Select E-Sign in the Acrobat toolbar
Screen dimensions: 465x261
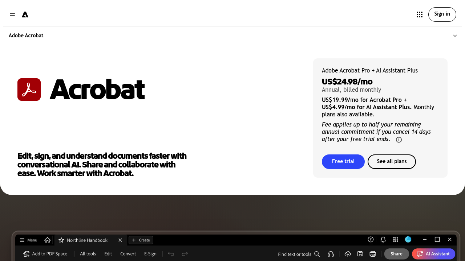[150, 254]
